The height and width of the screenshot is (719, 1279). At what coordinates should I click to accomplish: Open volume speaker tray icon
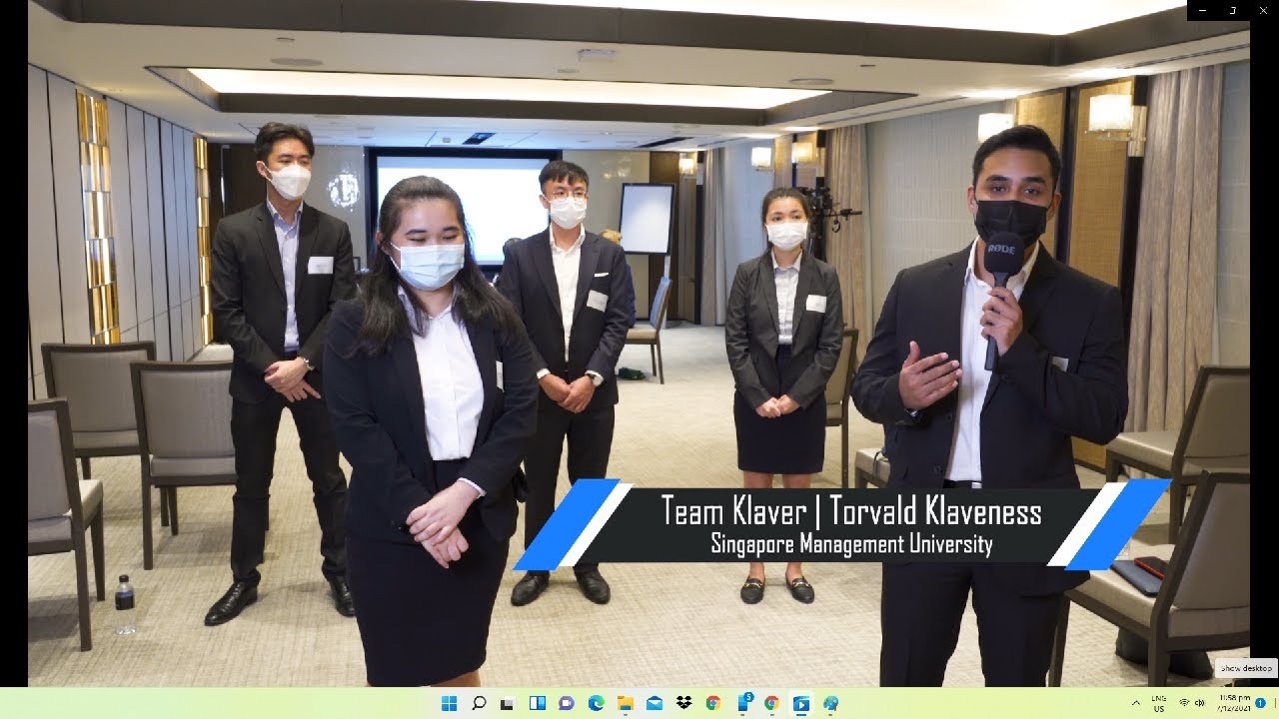1200,703
